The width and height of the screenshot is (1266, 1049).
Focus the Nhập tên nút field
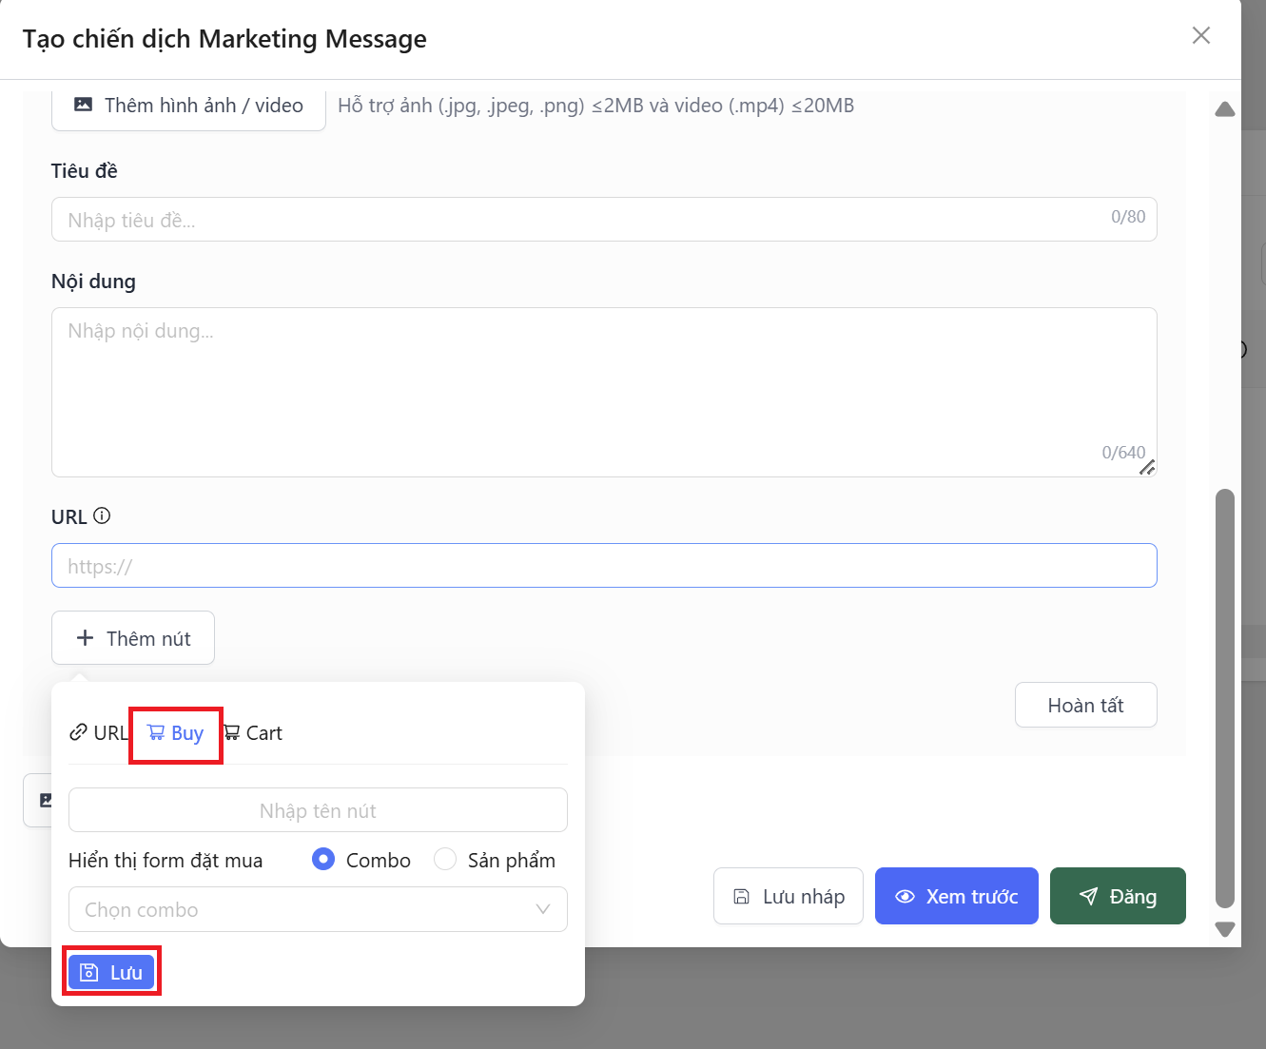pyautogui.click(x=318, y=810)
